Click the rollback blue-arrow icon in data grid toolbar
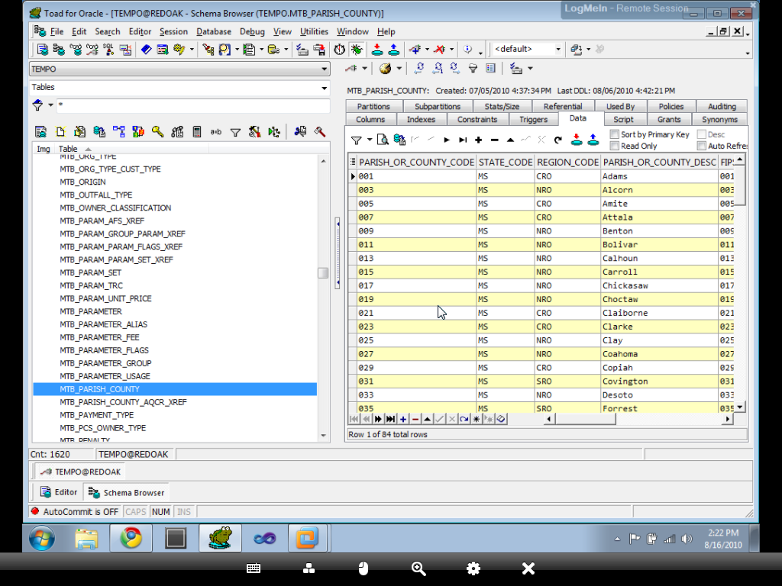Screen dimensions: 782x586 click(593, 140)
